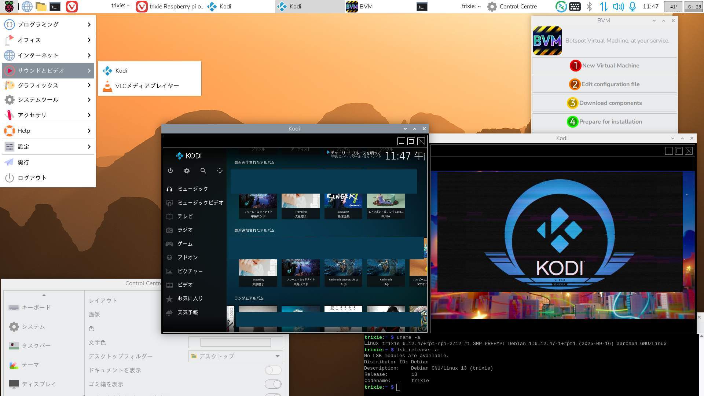The image size is (704, 396).
Task: Click volume speaker tray icon
Action: 618,6
